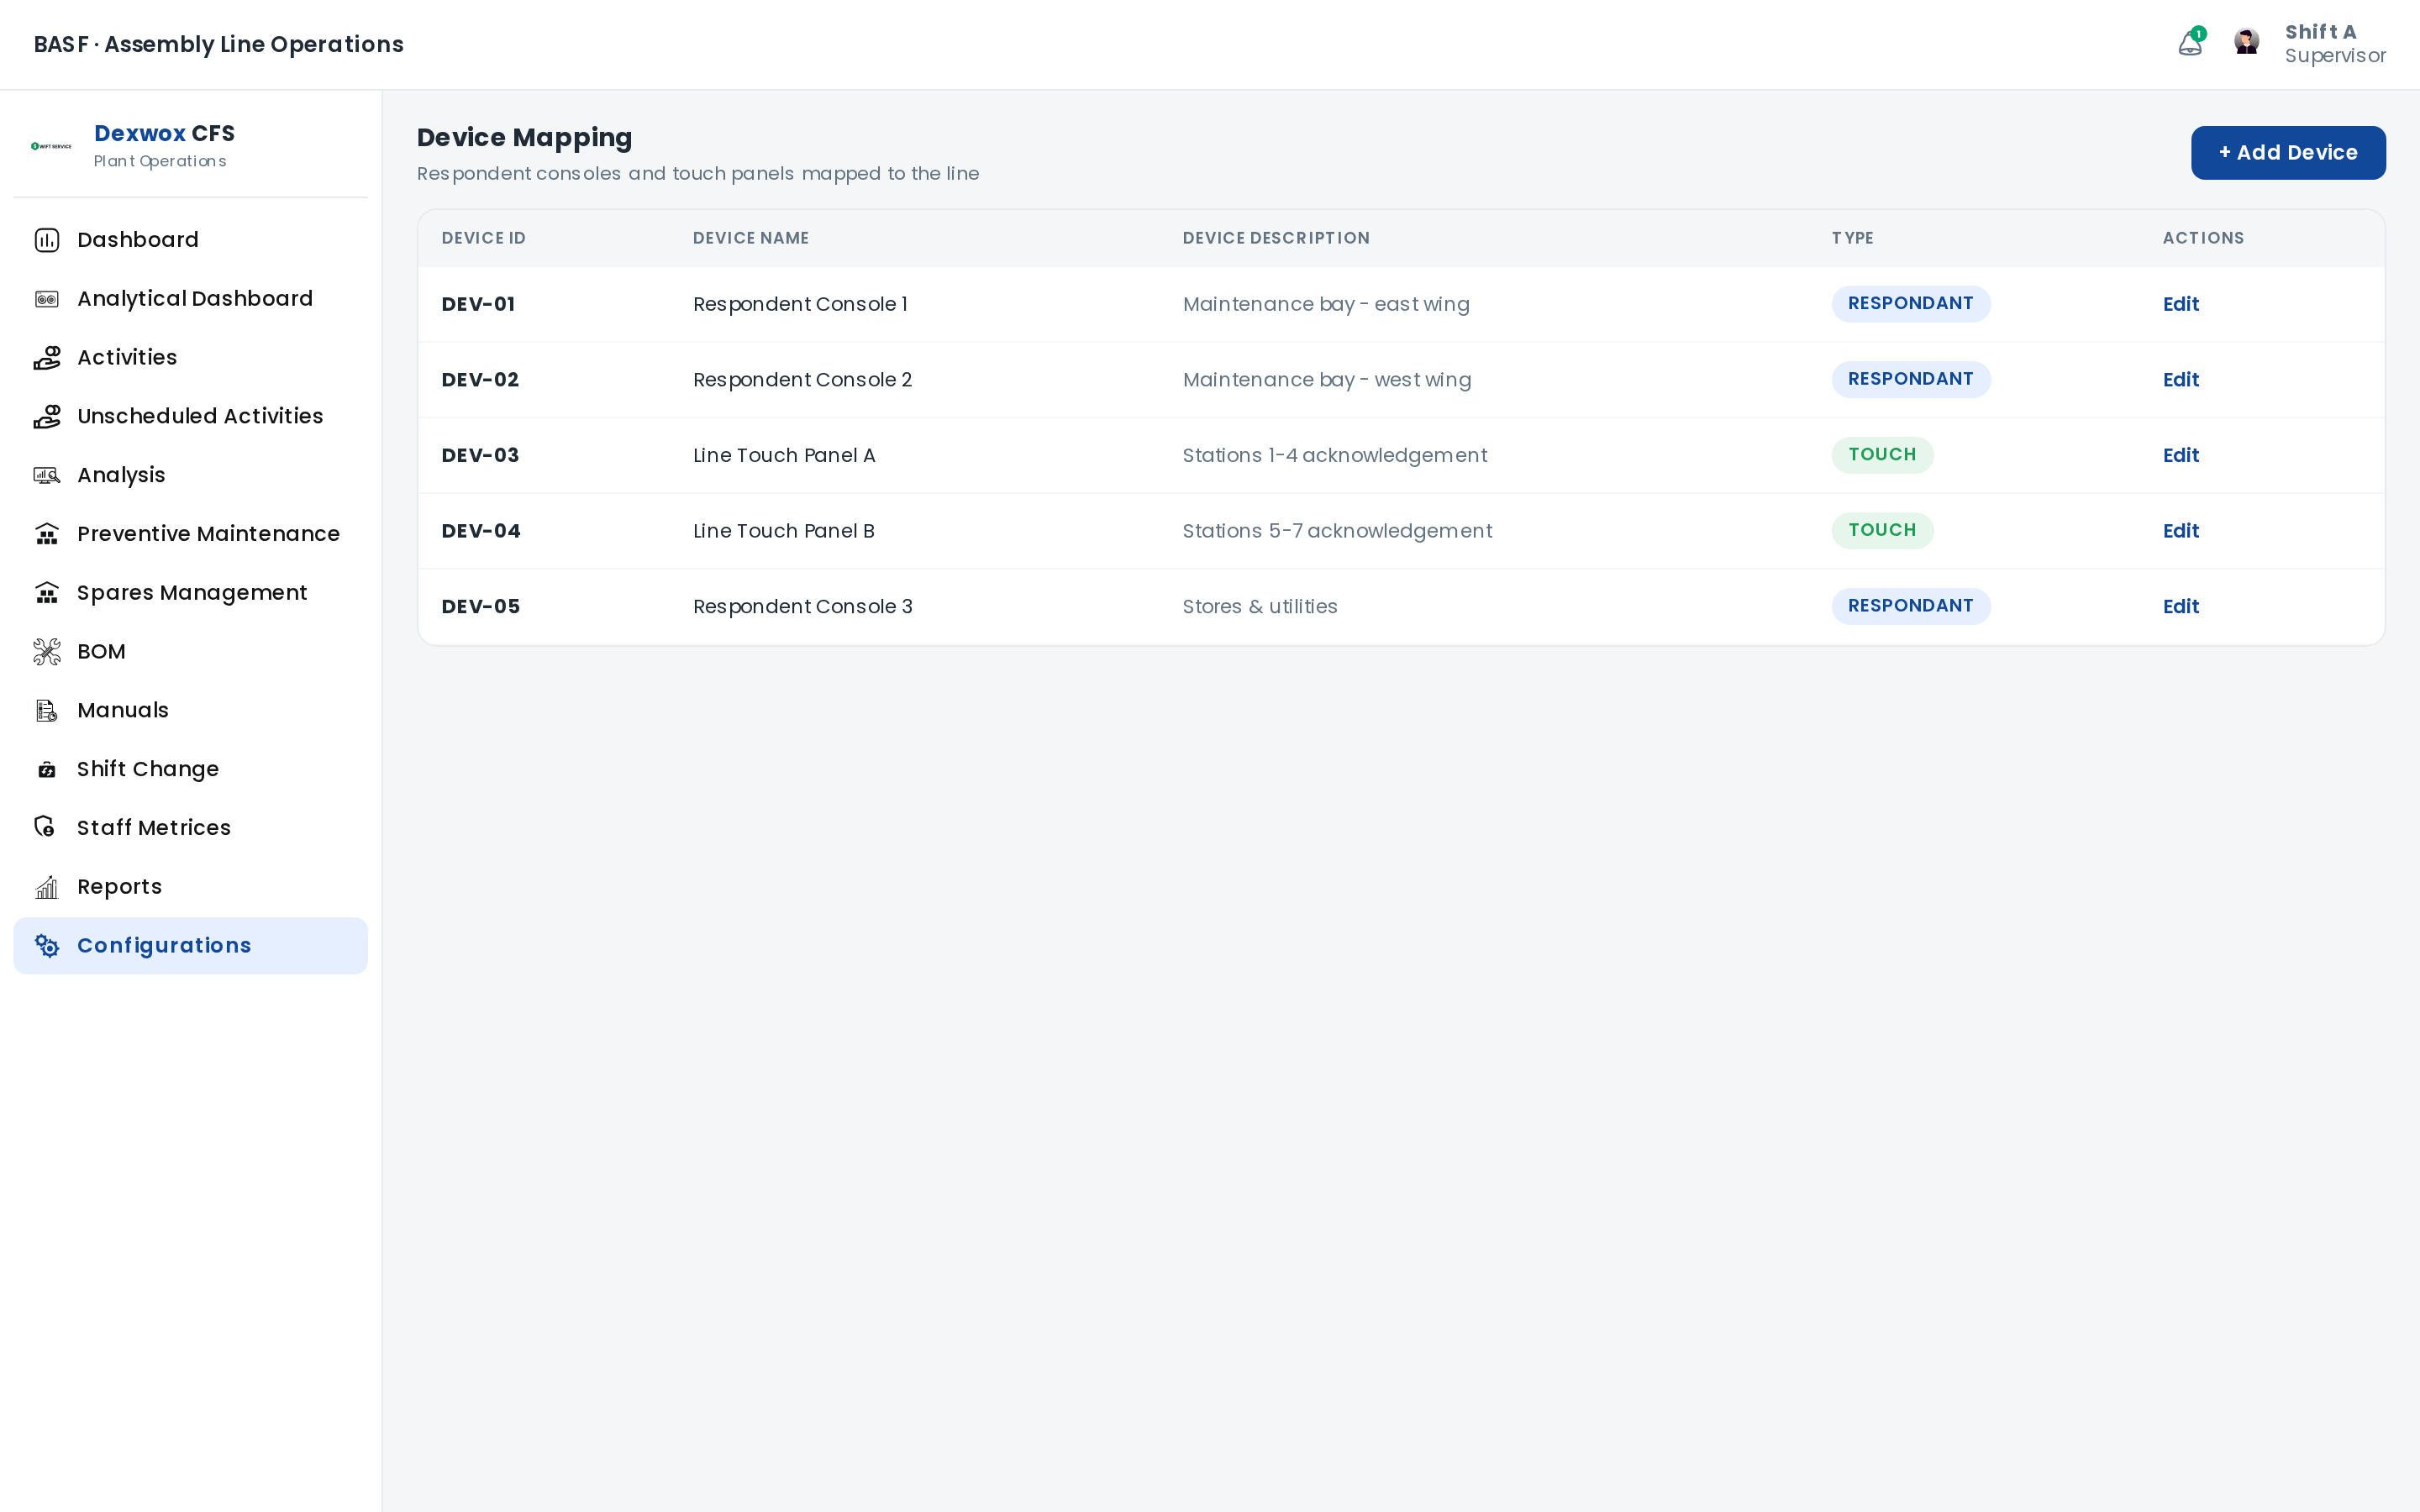Viewport: 2420px width, 1512px height.
Task: Open Dashboard from the sidebar
Action: point(190,240)
